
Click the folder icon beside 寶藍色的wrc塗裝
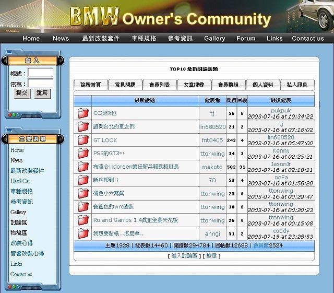tap(83, 207)
